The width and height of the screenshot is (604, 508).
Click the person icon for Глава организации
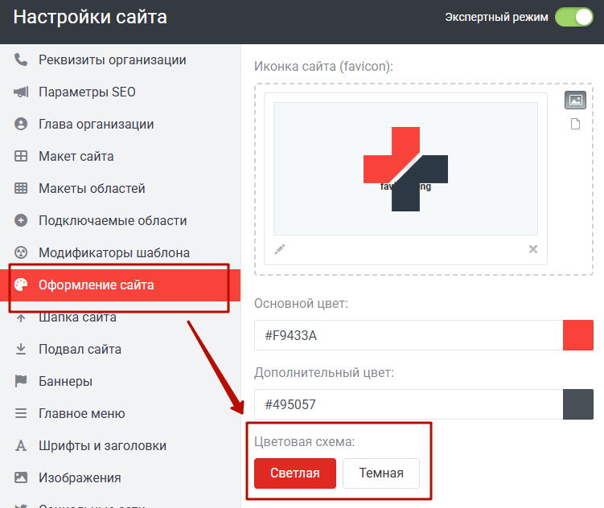(21, 124)
